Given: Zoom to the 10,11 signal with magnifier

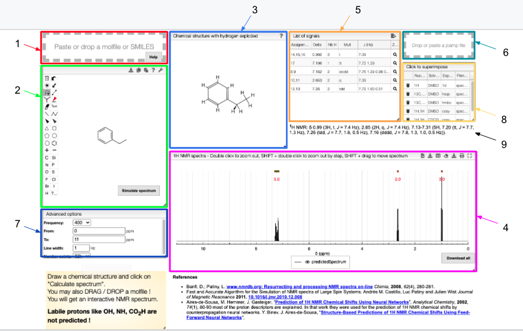Looking at the screenshot, I should [x=395, y=80].
